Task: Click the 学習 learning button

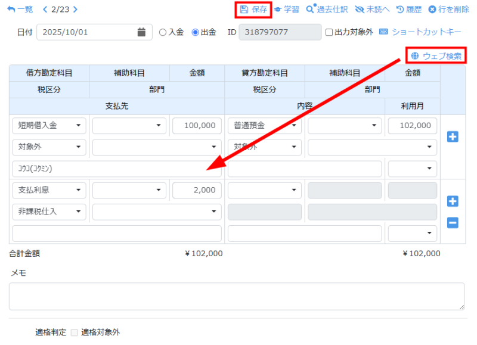Action: (x=287, y=10)
